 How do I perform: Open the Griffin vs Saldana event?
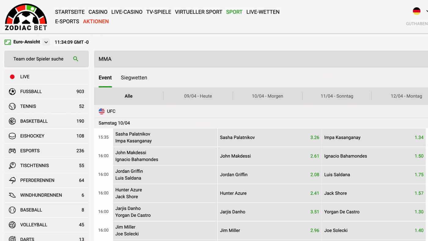[x=165, y=175]
